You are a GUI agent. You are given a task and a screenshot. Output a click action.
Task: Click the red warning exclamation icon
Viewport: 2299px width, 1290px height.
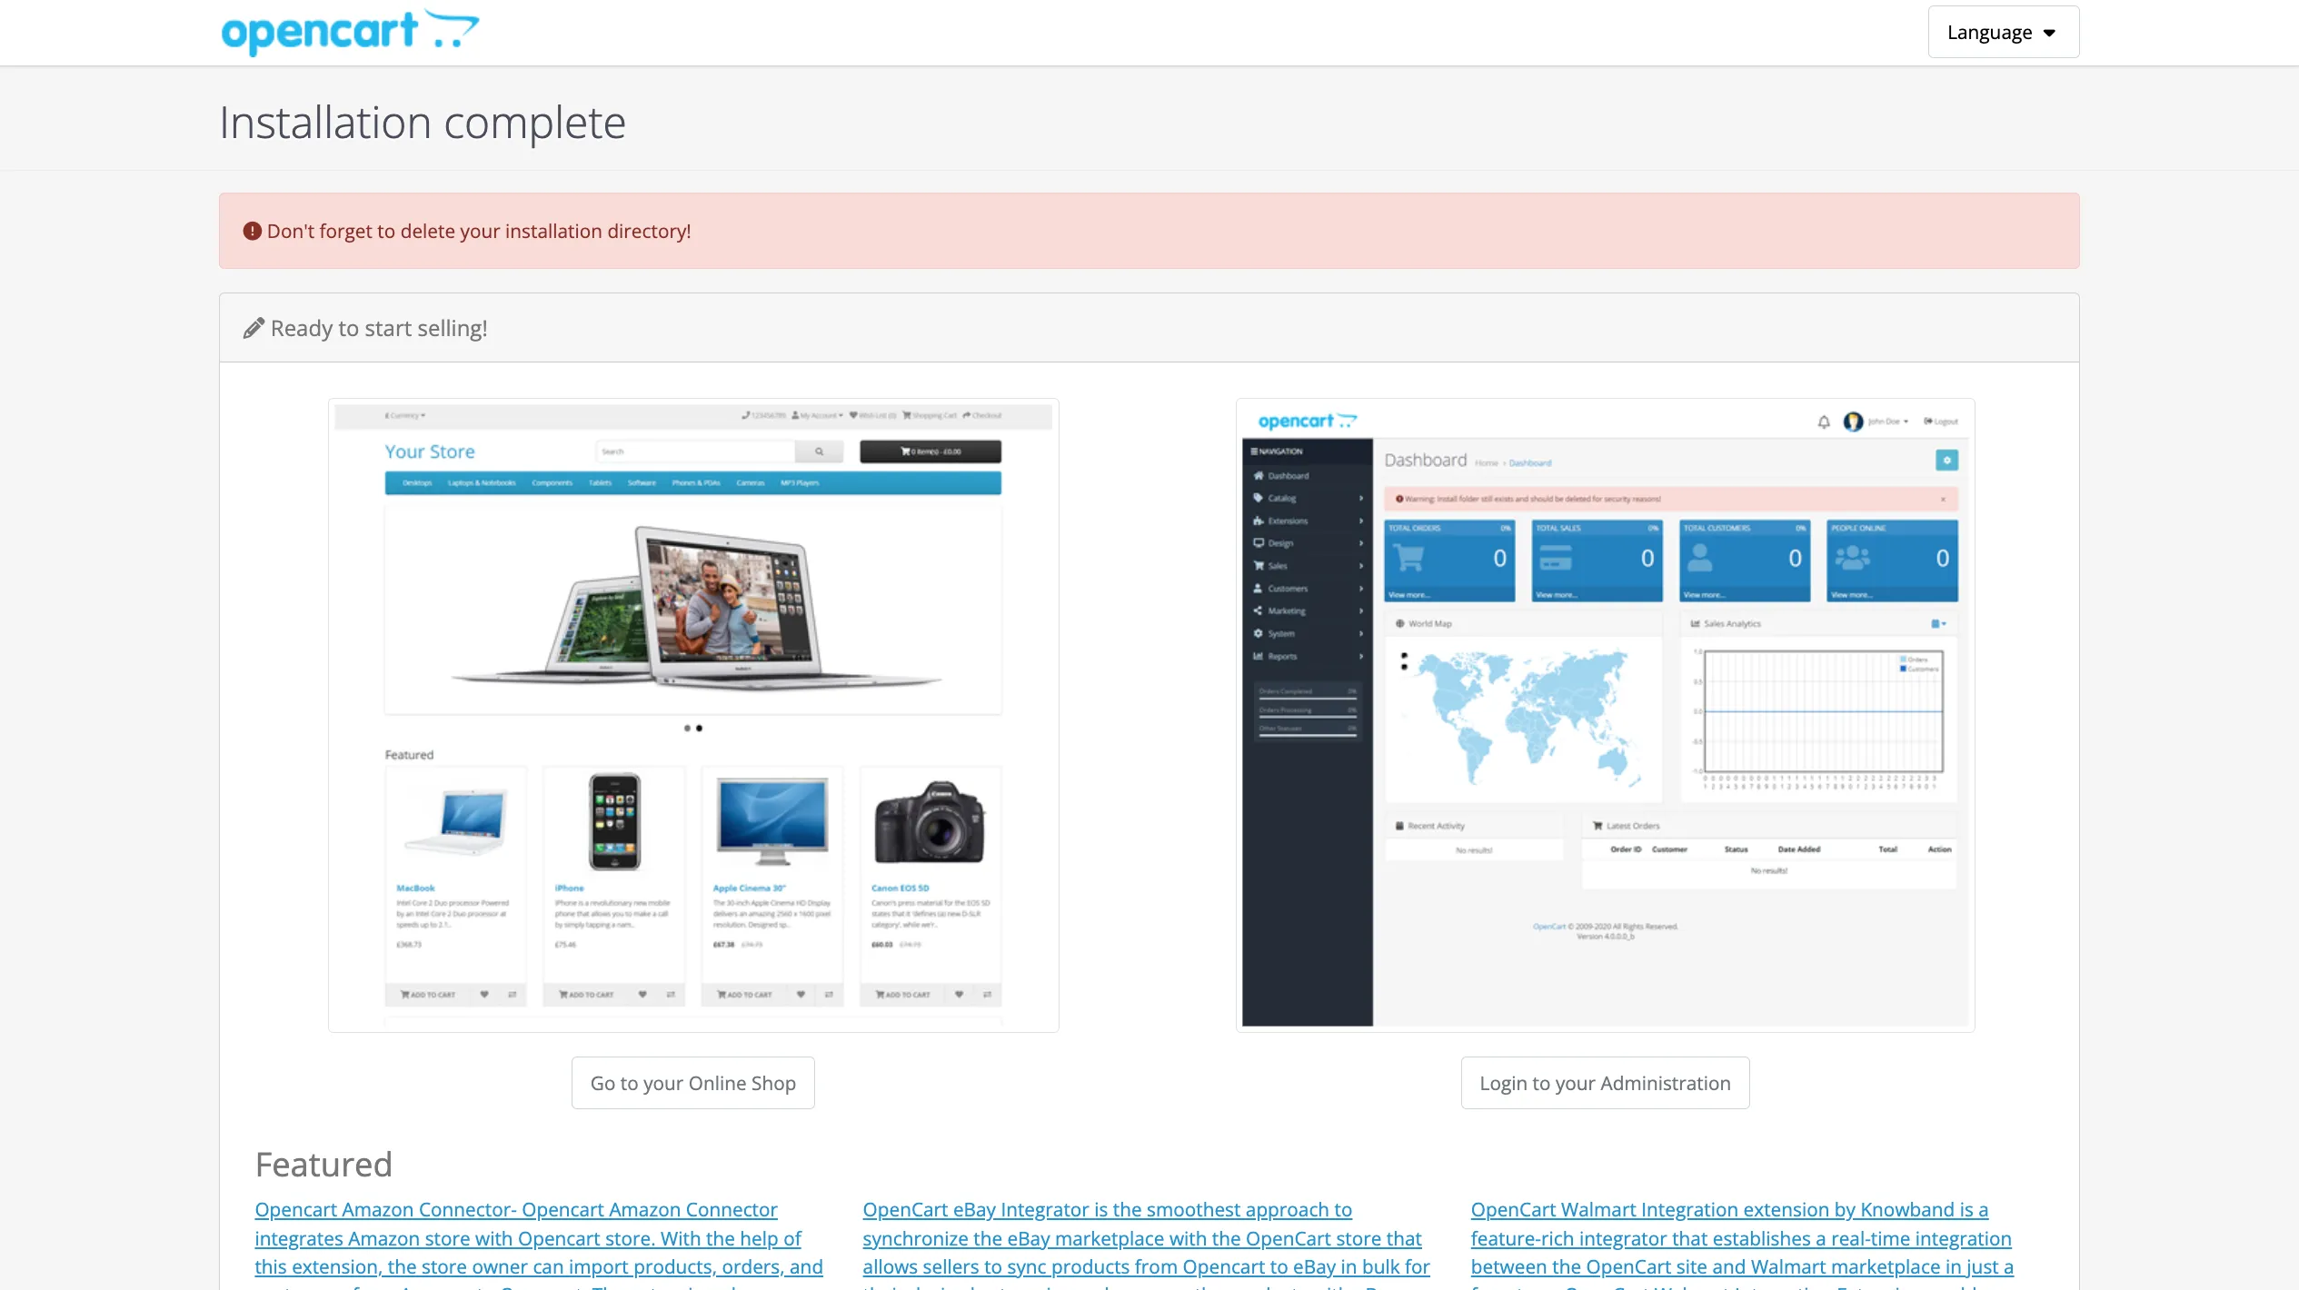(x=253, y=232)
